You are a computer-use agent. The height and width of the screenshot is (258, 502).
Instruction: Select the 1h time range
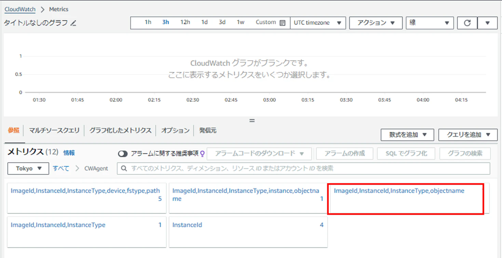[148, 22]
